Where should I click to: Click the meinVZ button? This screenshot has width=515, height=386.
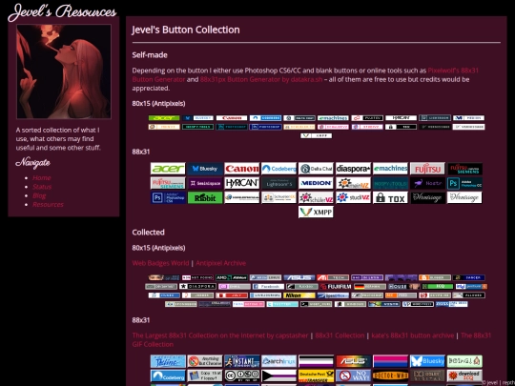point(353,183)
